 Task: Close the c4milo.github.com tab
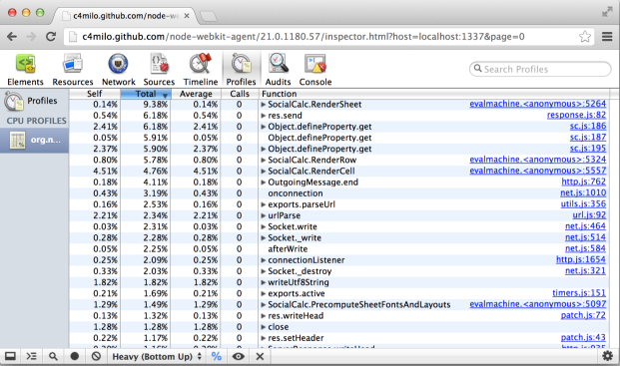tap(187, 16)
